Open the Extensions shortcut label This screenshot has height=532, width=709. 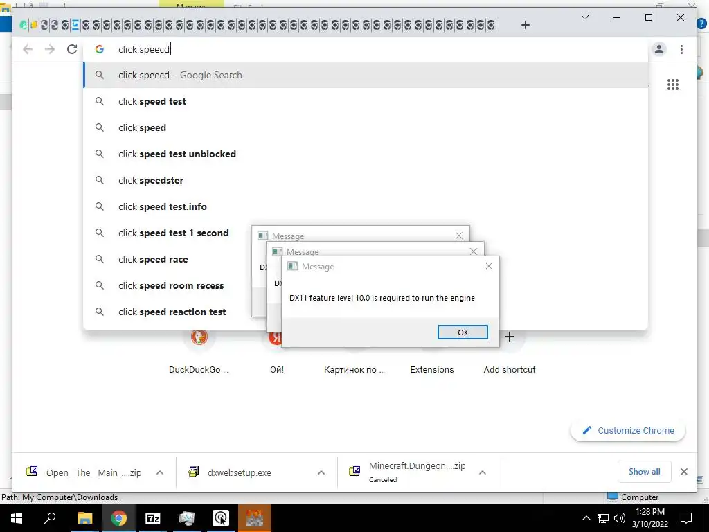click(432, 370)
